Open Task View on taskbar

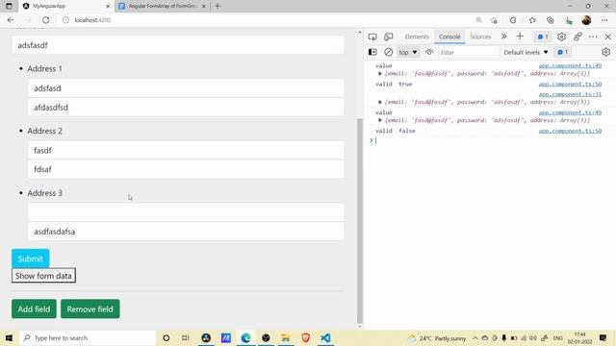[x=186, y=337]
